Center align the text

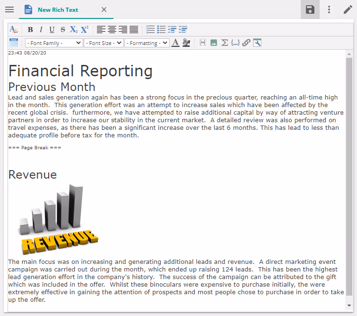112,30
